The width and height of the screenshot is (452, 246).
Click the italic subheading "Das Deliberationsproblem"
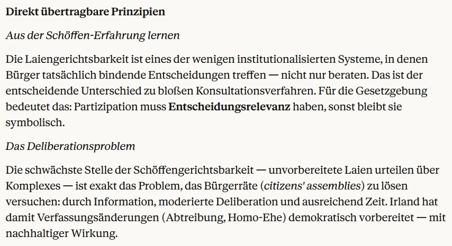[70, 146]
